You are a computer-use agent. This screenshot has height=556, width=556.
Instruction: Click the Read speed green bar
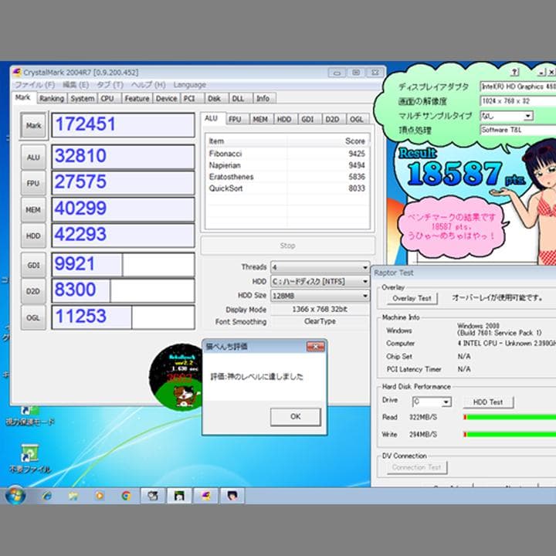click(x=510, y=417)
